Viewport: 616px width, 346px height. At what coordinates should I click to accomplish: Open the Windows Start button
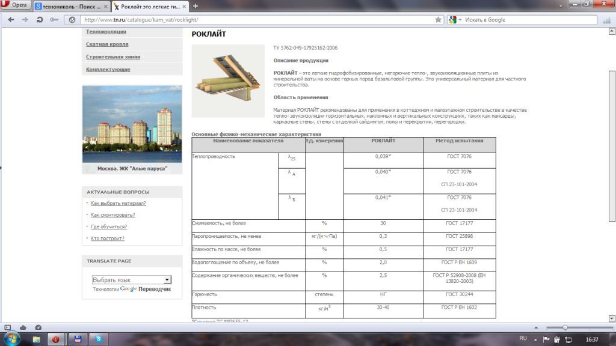point(11,339)
